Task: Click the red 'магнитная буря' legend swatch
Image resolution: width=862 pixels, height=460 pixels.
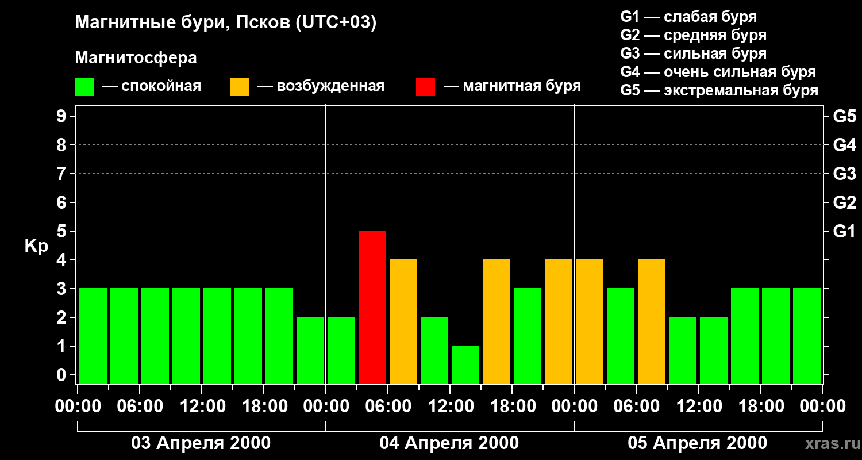Action: (x=425, y=87)
